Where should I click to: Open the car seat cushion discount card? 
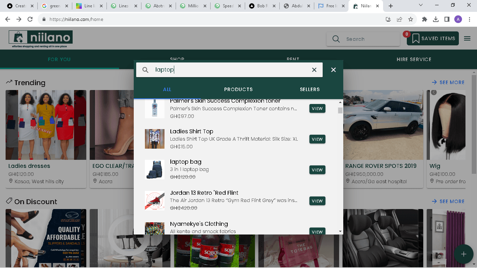tap(383, 238)
